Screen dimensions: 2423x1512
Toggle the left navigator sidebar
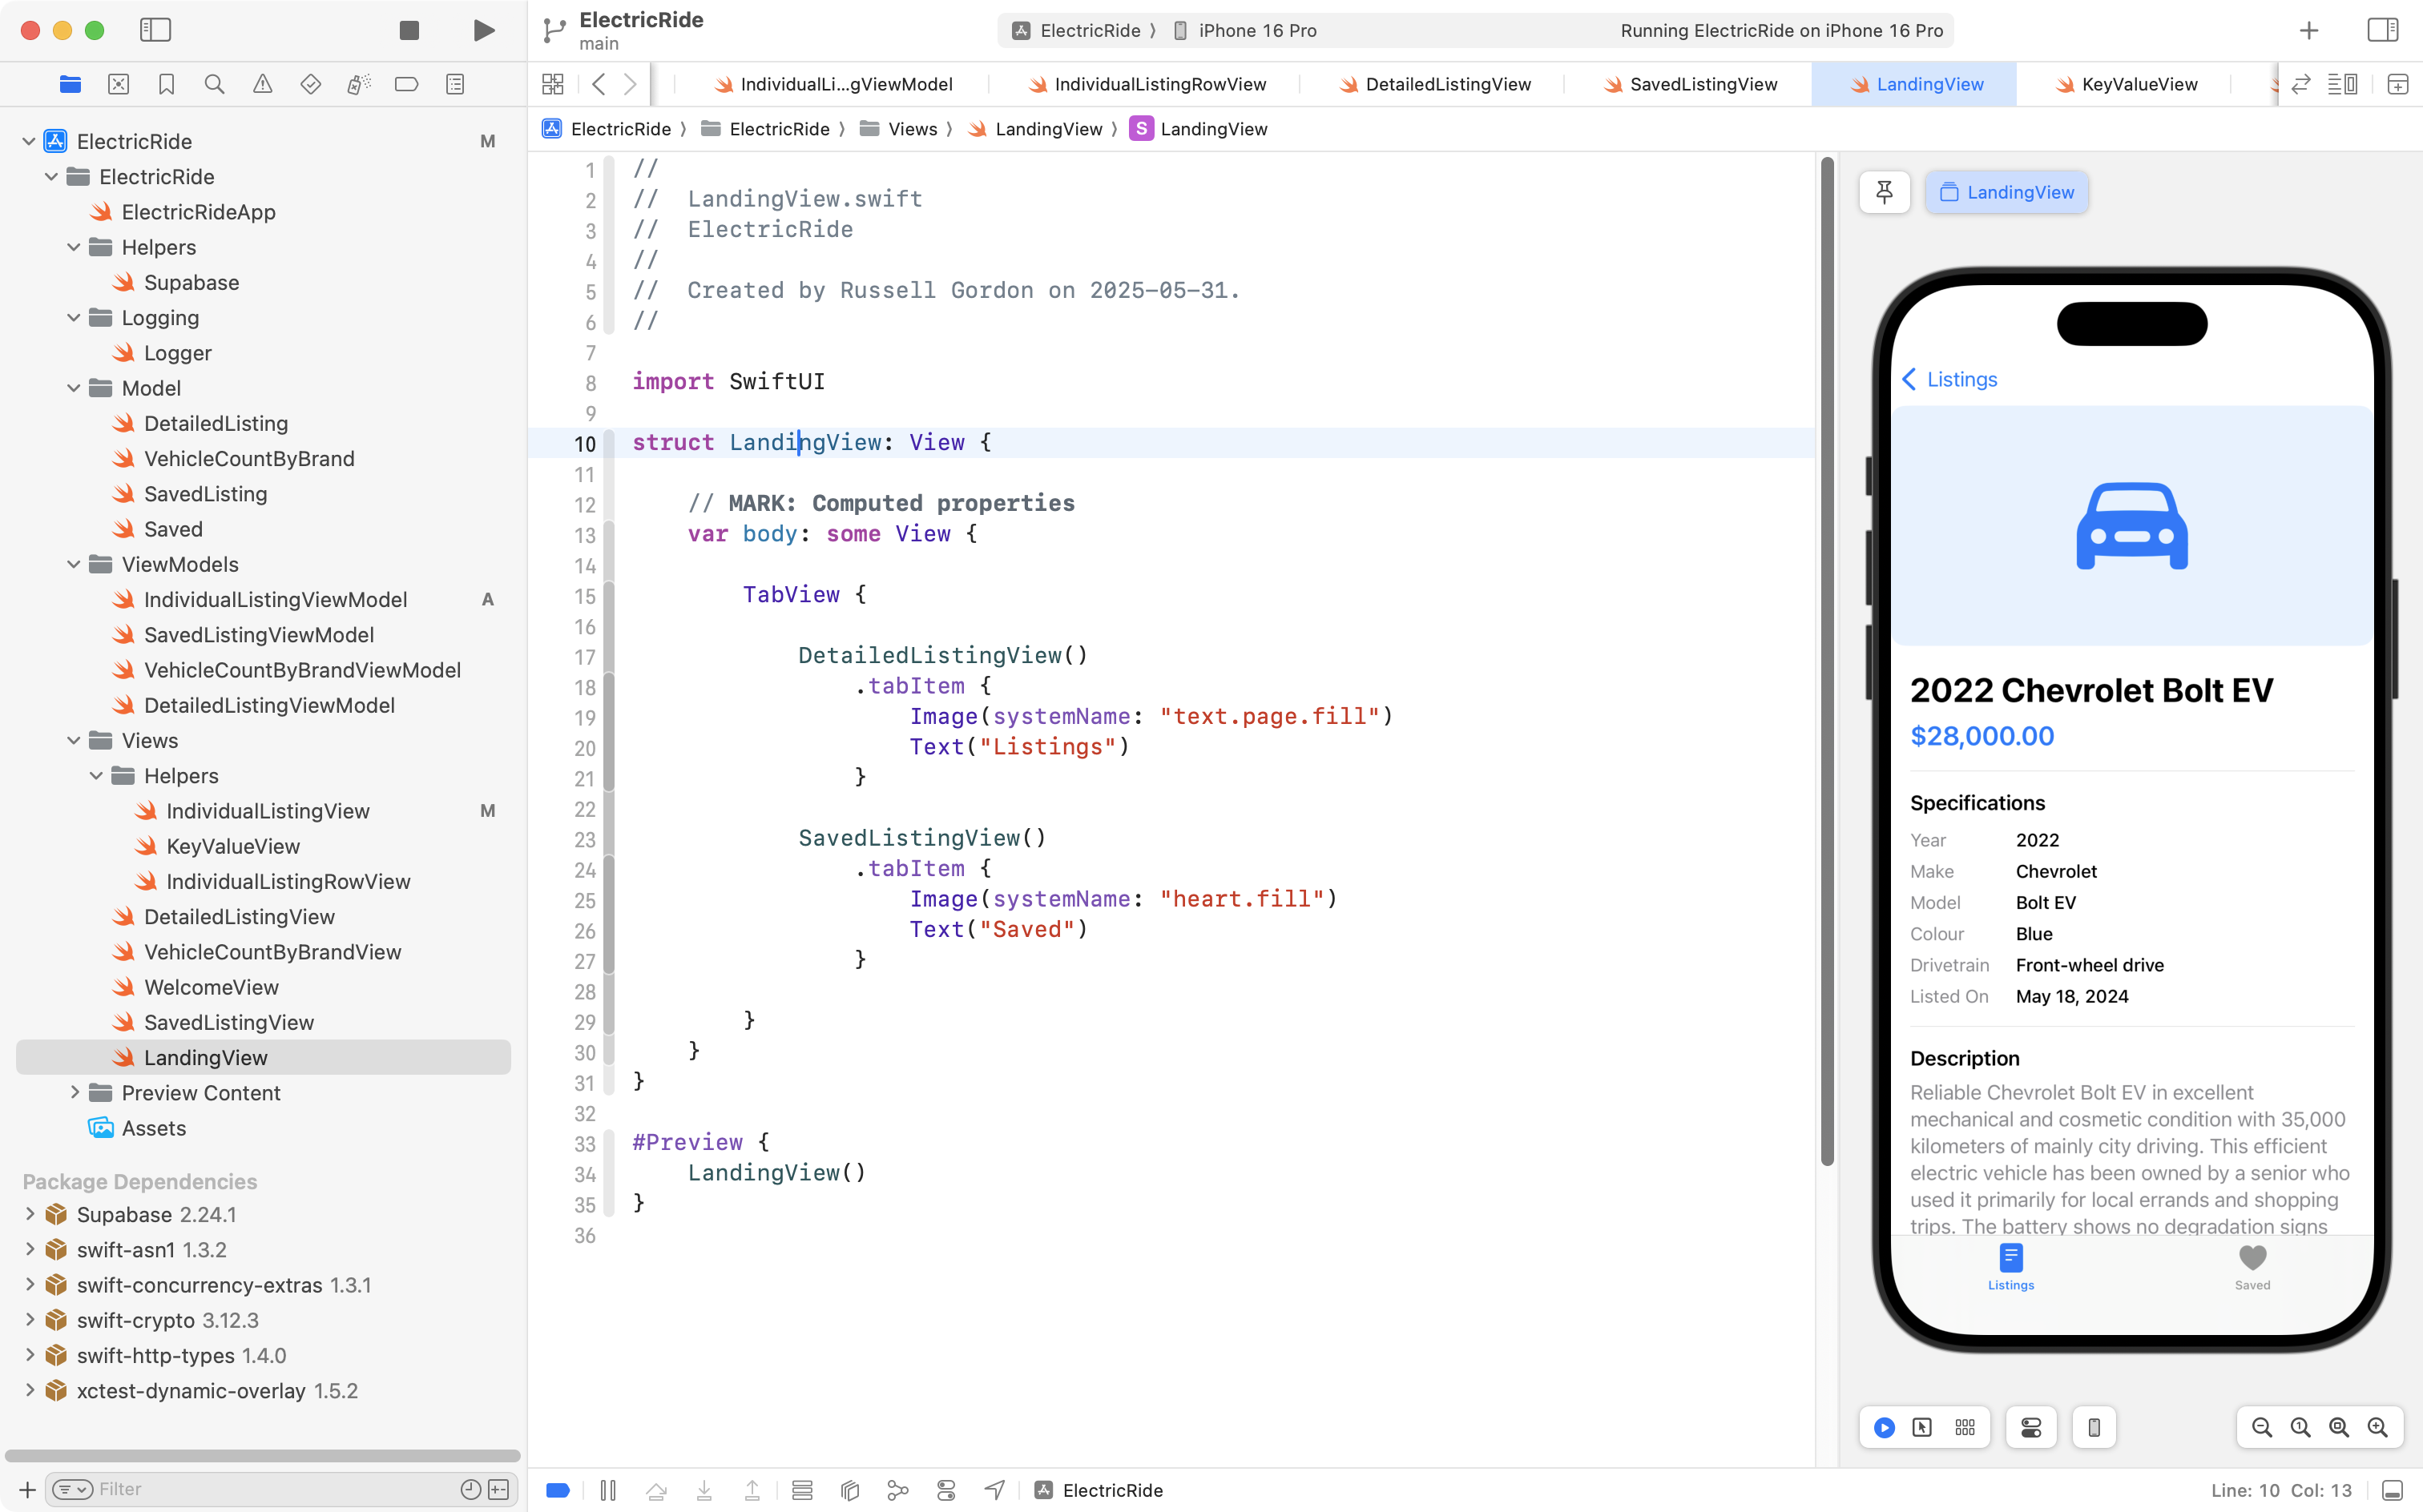click(x=155, y=30)
